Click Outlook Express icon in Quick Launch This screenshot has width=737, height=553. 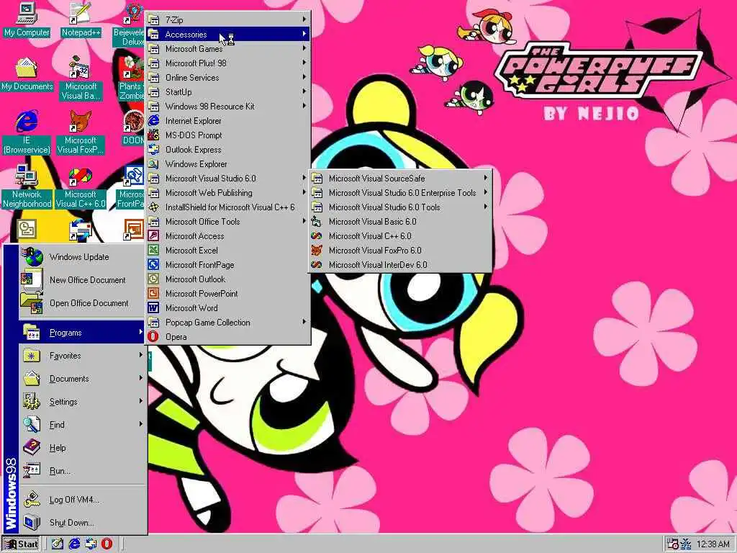point(90,544)
